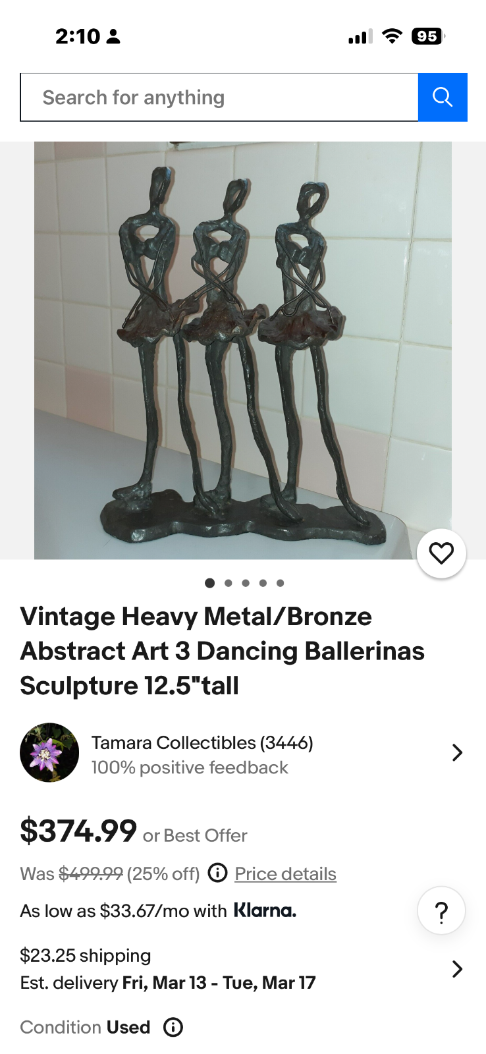Tap the Wi-Fi status icon

pos(392,36)
